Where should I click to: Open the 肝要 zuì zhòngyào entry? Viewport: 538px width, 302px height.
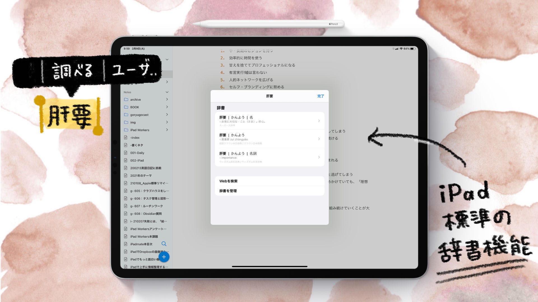[x=270, y=139]
